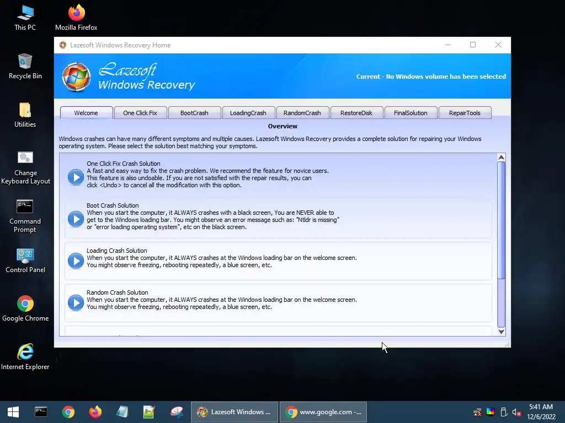
Task: Open the BootCrash tab
Action: [x=194, y=112]
